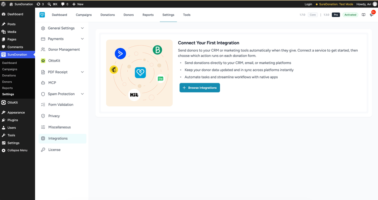Select the Settings tab in plugin header
This screenshot has width=378, height=200.
pos(168,15)
